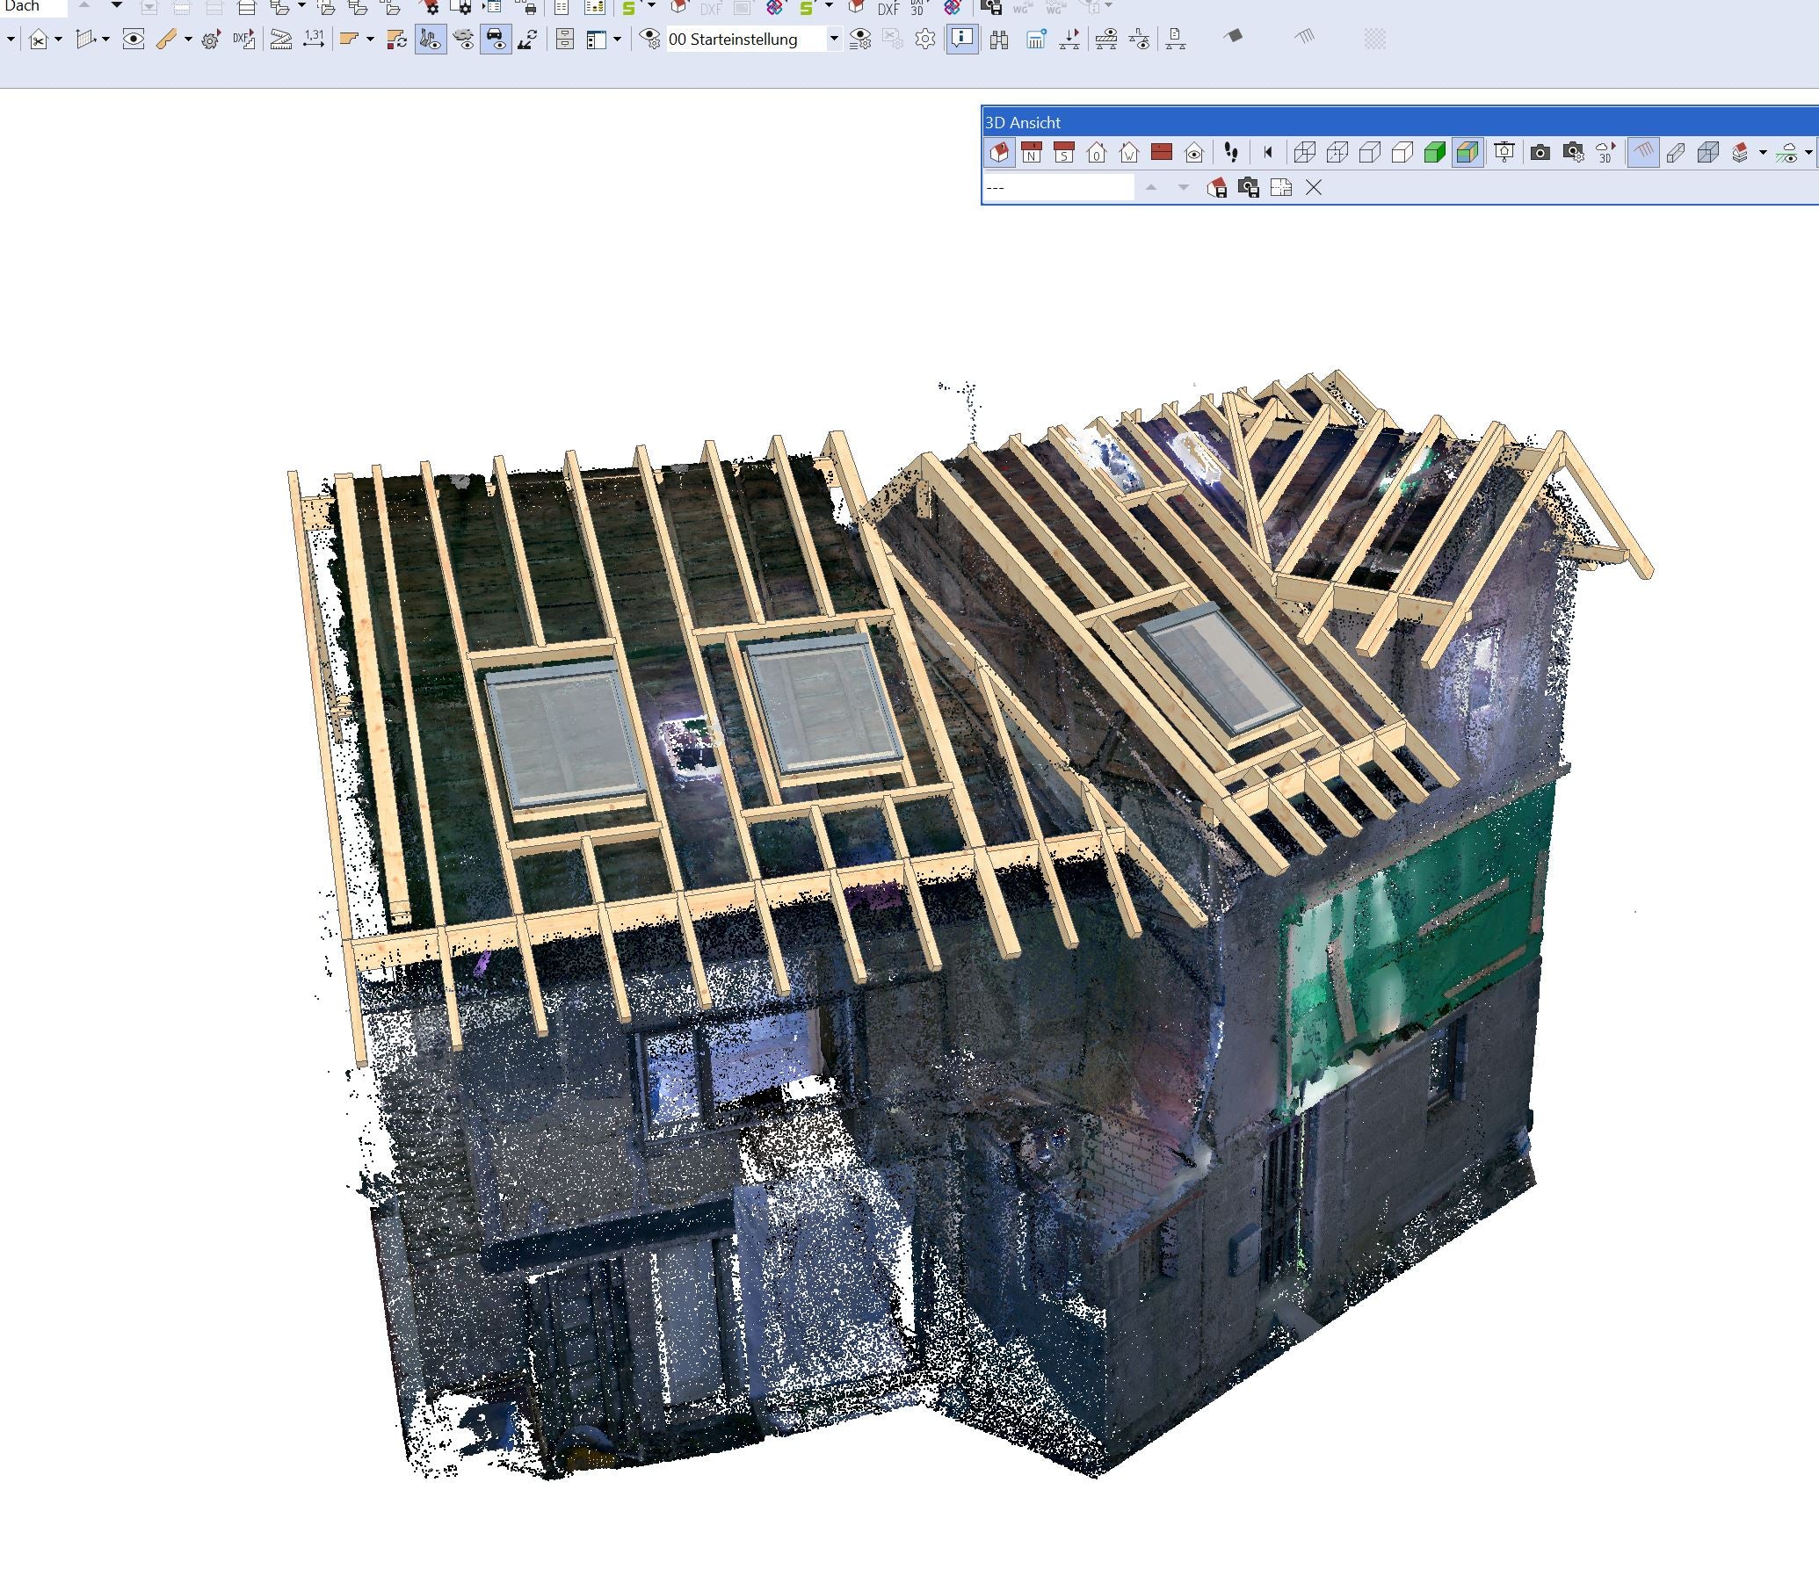Select the wireframe cube display mode
Screen dimensions: 1819x1591
[x=1304, y=153]
